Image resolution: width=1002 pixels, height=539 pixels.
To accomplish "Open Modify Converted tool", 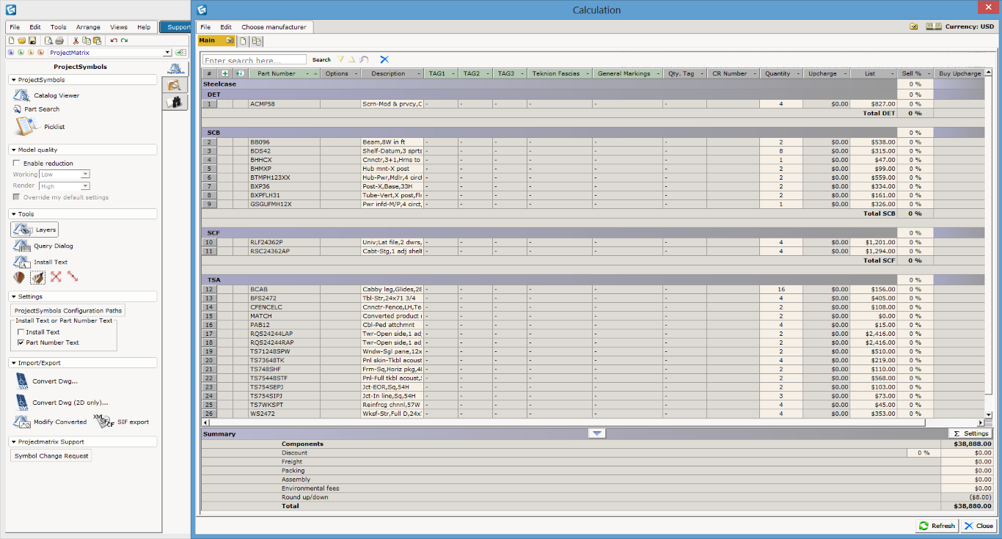I will [x=50, y=422].
